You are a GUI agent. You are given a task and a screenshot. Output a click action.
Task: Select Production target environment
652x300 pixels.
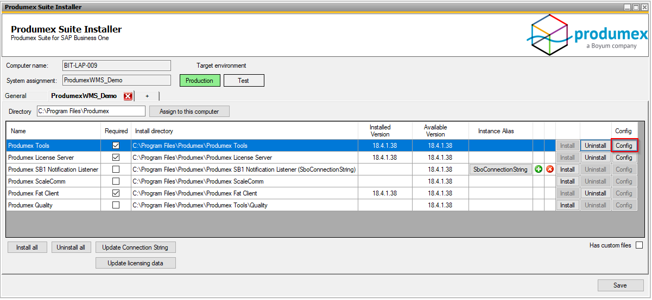200,81
